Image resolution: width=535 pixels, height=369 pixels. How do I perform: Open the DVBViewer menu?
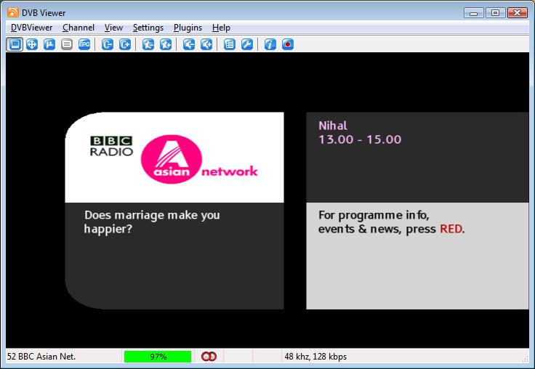coord(31,28)
